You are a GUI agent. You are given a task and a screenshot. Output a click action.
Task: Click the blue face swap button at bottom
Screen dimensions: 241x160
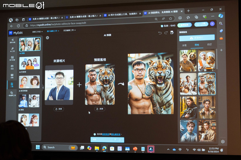pos(107,140)
